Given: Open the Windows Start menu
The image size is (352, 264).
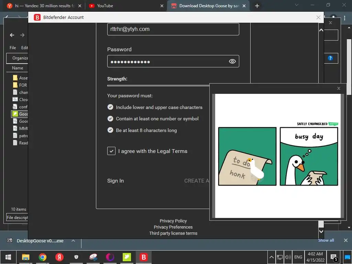Looking at the screenshot, I should [x=8, y=257].
